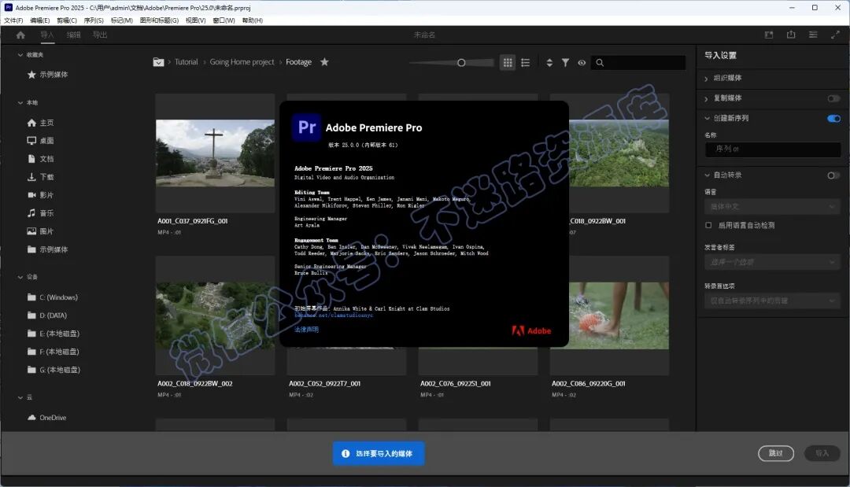The image size is (850, 487).
Task: Collapse the 本地 local section
Action: click(x=20, y=102)
